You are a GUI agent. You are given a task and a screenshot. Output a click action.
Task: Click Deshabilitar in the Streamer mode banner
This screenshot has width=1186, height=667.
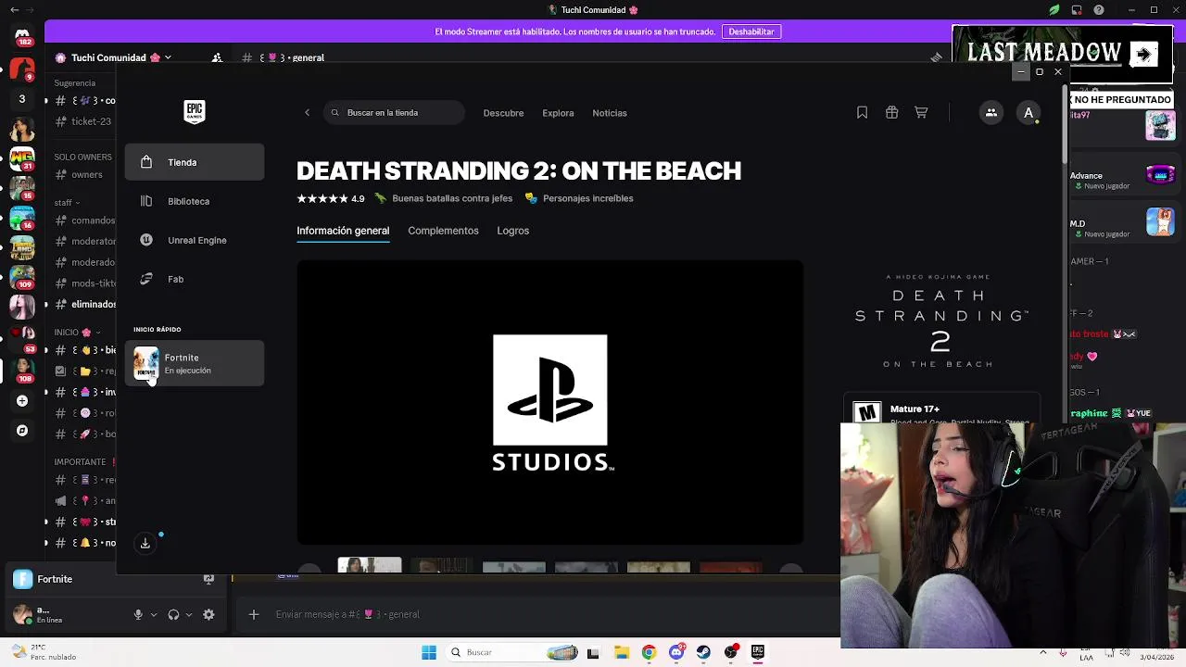click(751, 31)
